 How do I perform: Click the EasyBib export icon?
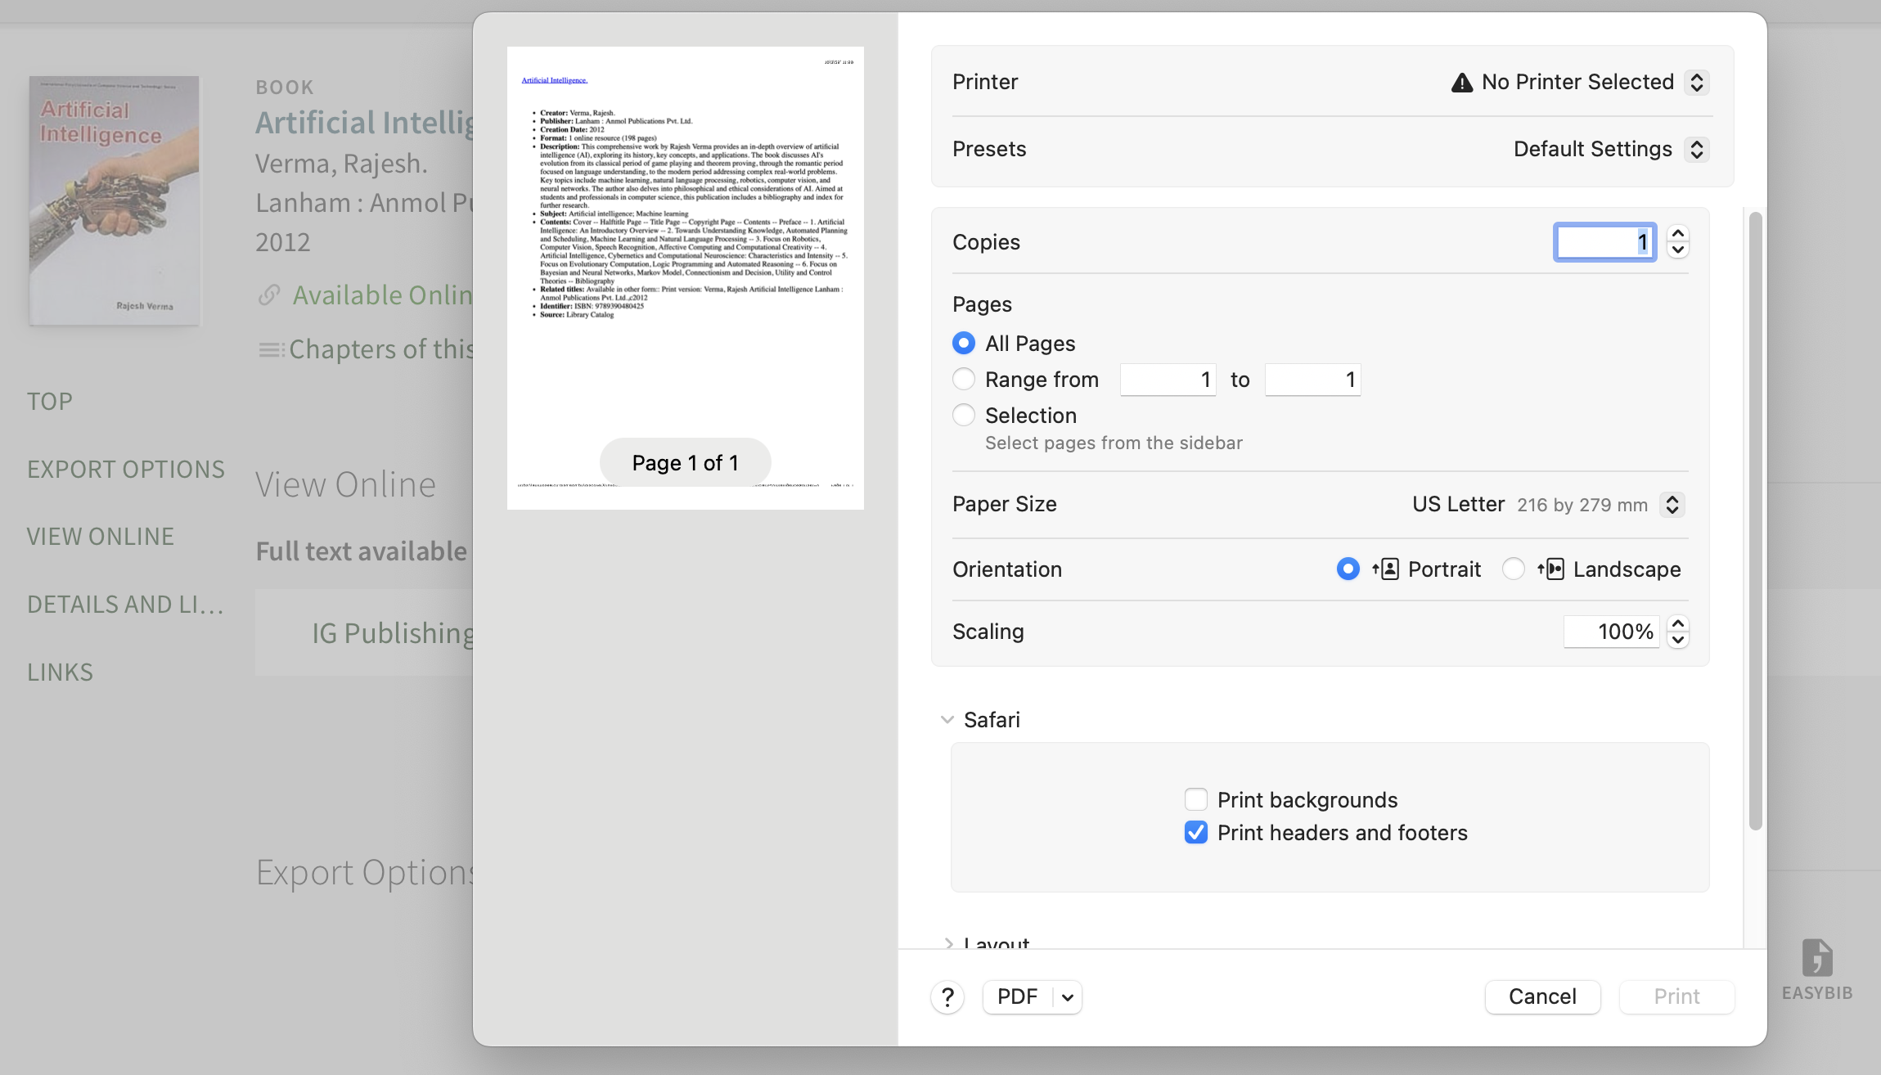pyautogui.click(x=1816, y=958)
